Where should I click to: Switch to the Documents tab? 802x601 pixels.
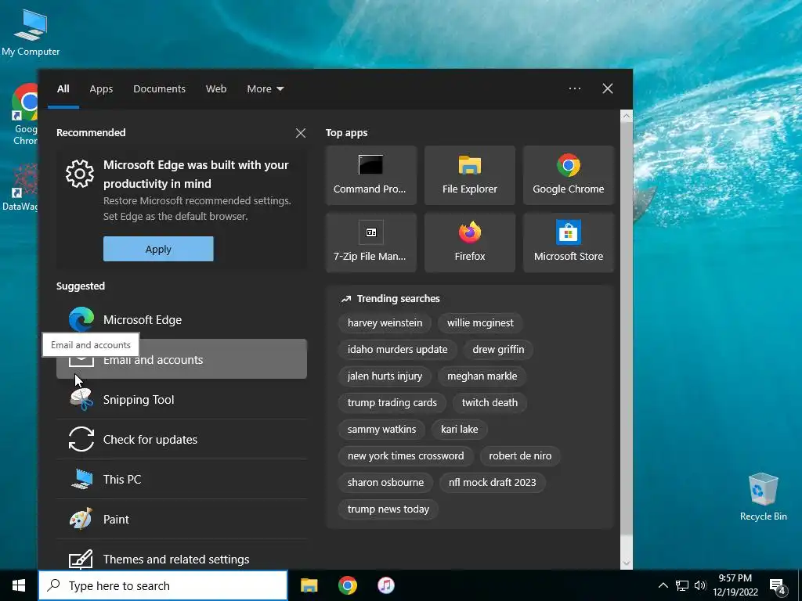pos(160,88)
